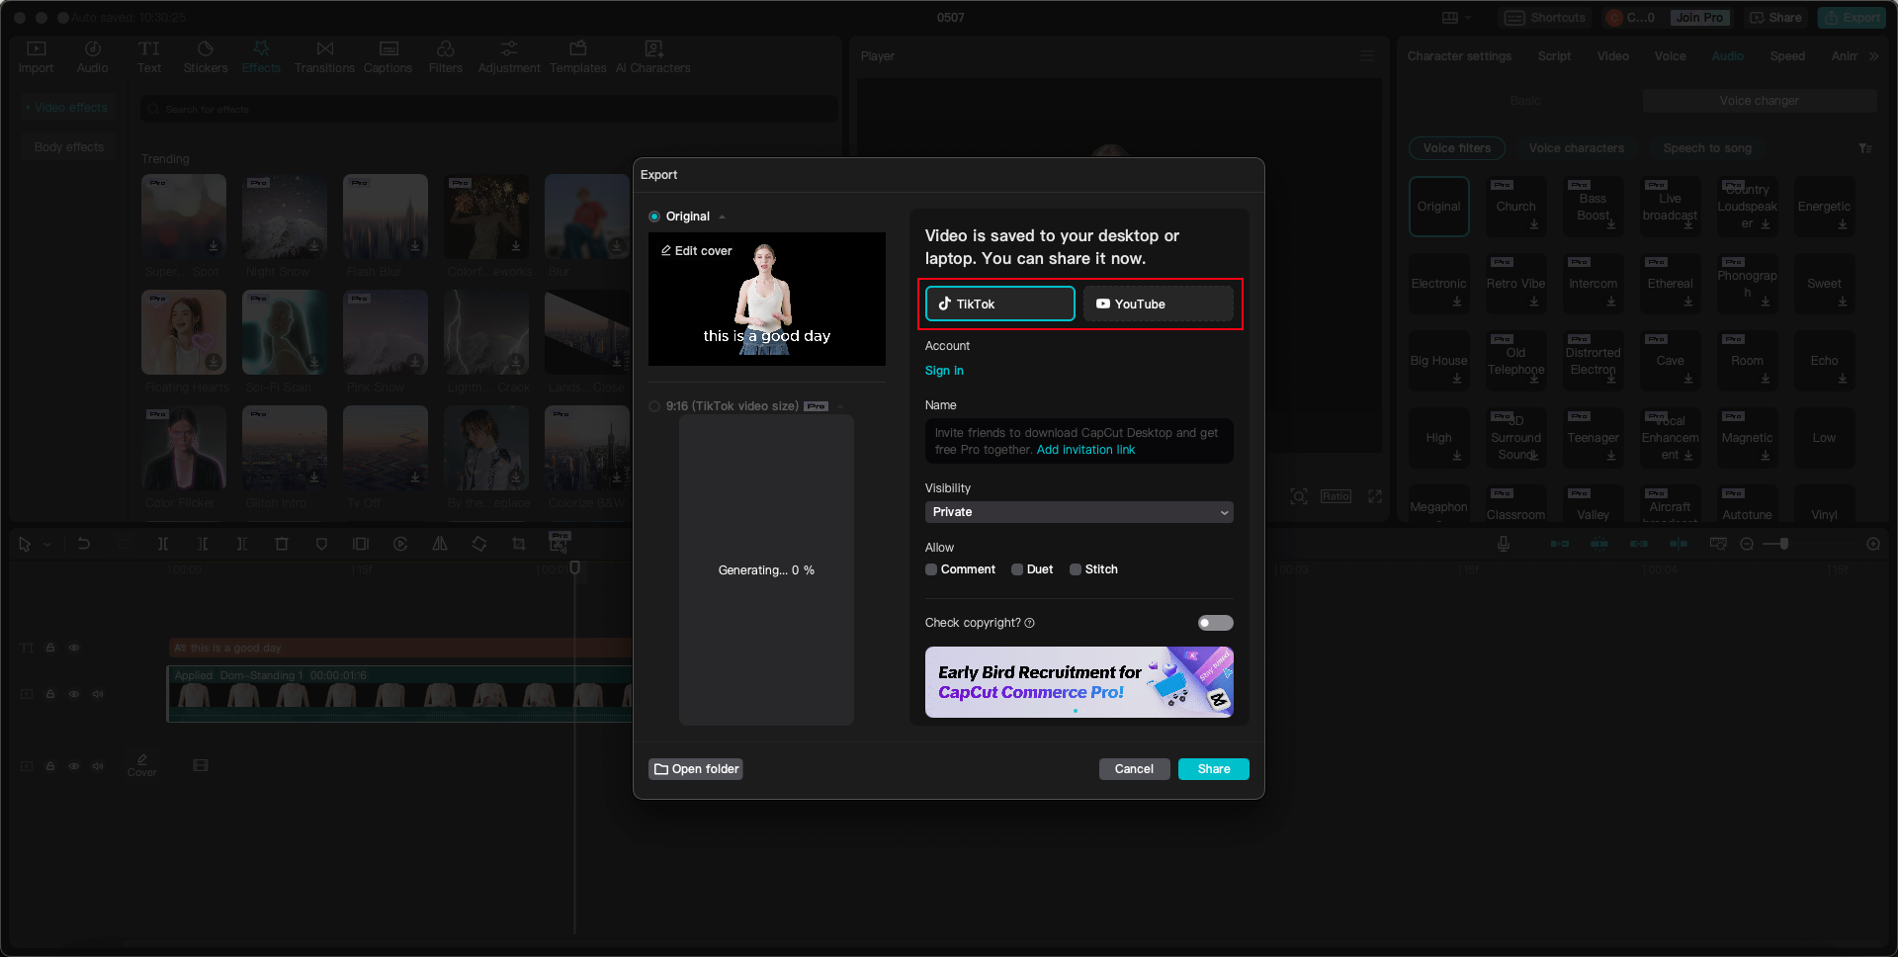This screenshot has height=957, width=1898.
Task: Click the Delete right trim icon
Action: coord(242,544)
